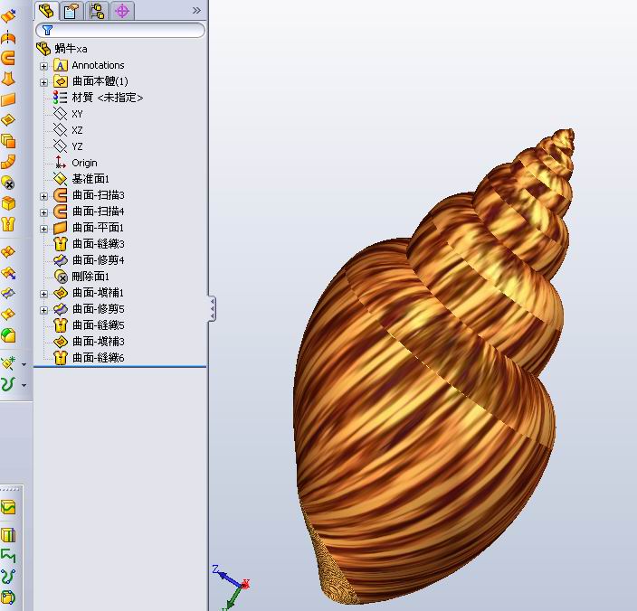
Task: Select the Curve Through Points tool
Action: 8,577
